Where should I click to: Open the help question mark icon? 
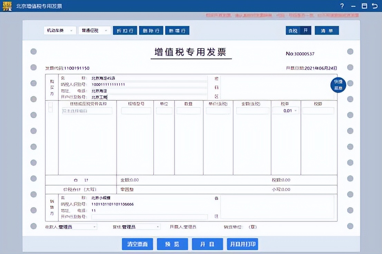341,6
